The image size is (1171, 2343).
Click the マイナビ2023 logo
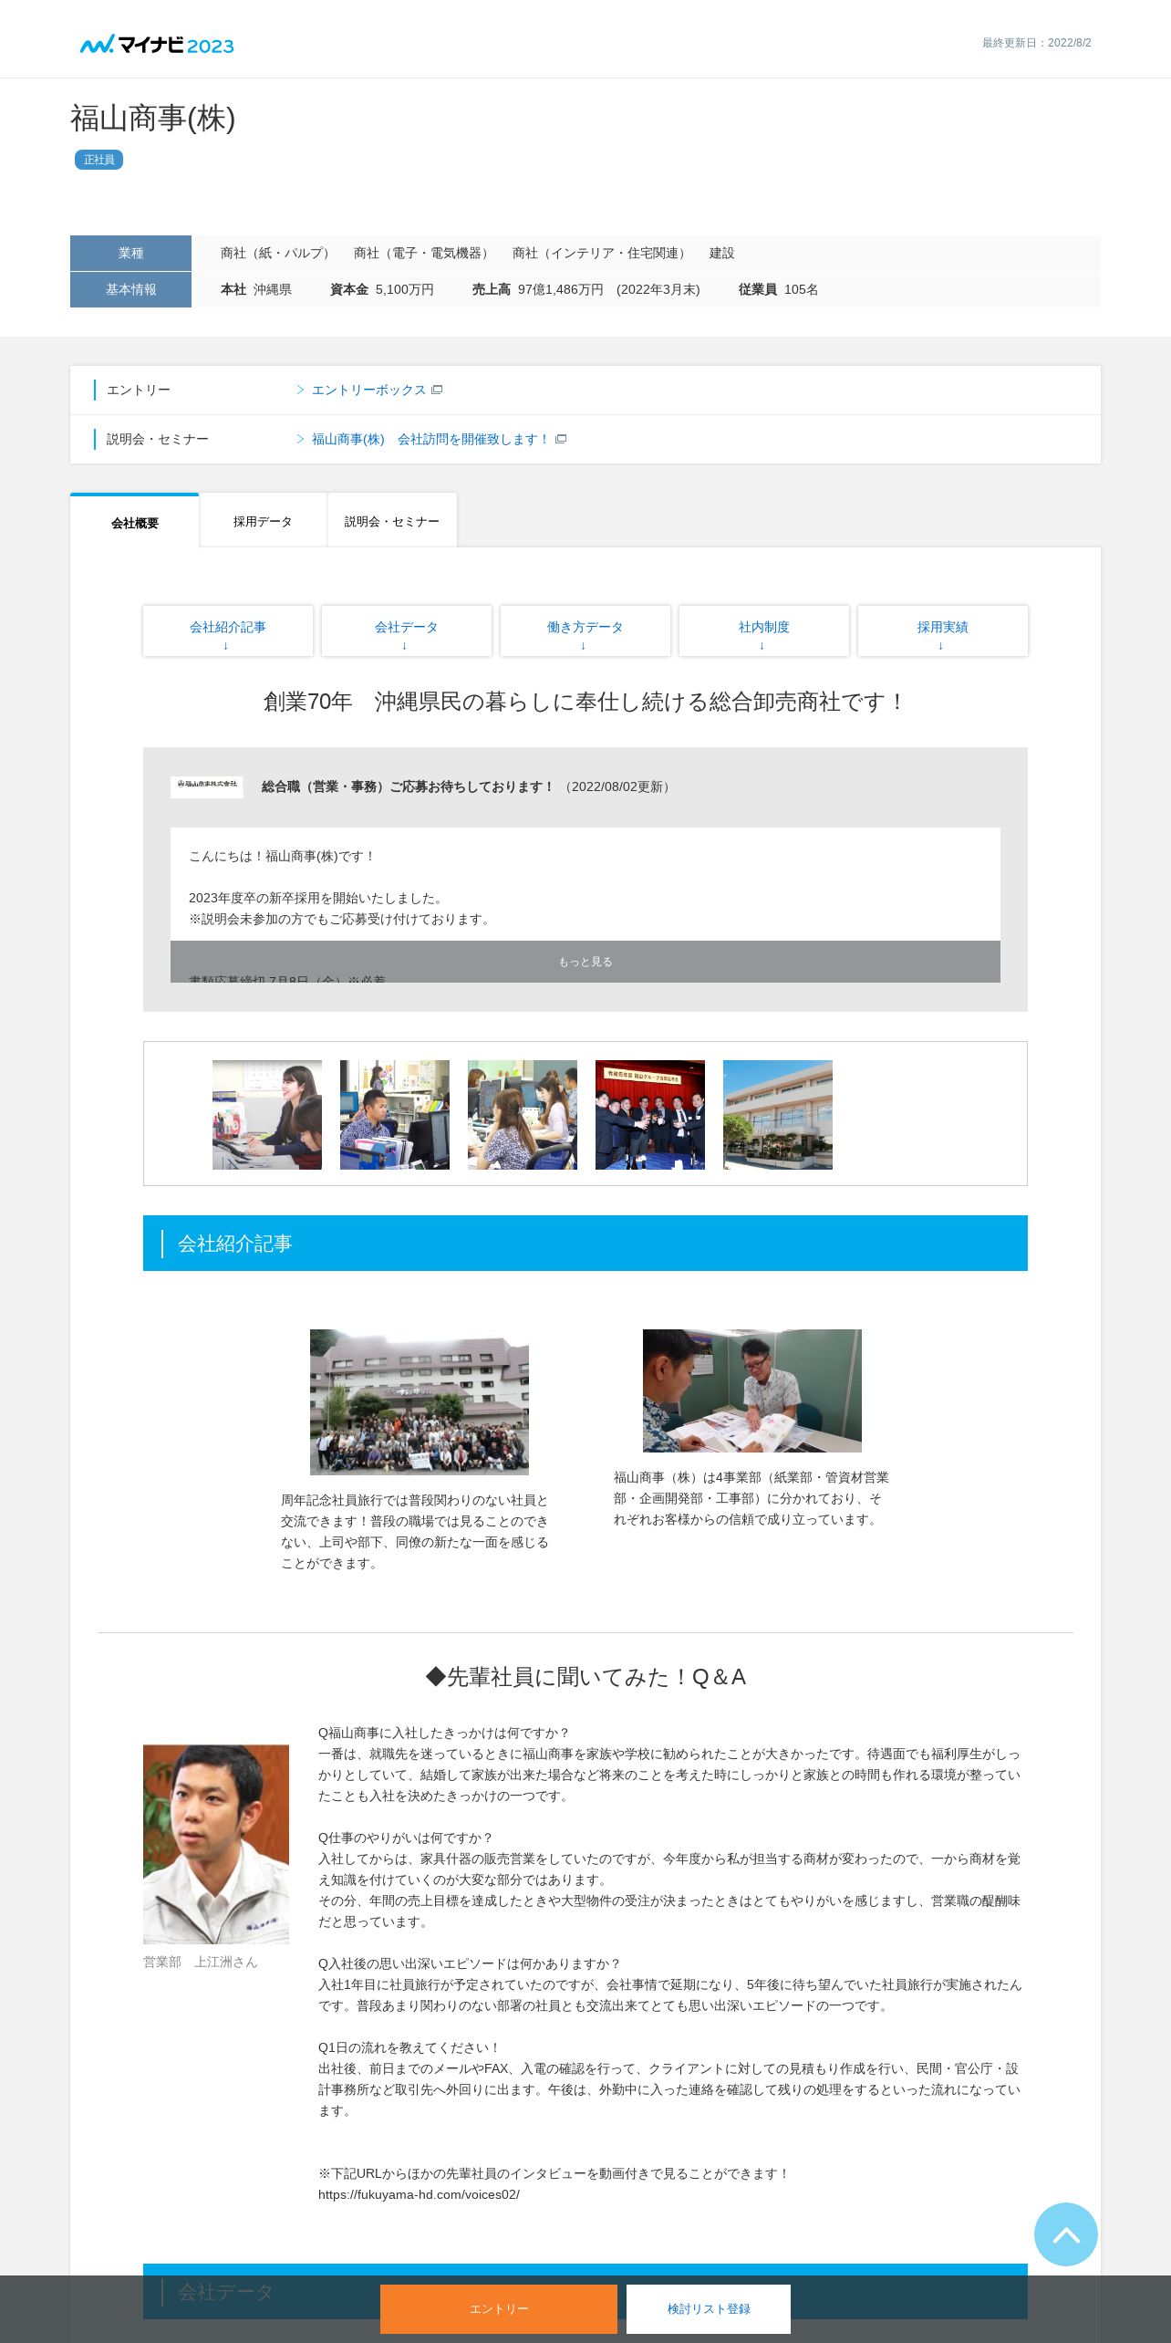pyautogui.click(x=157, y=45)
